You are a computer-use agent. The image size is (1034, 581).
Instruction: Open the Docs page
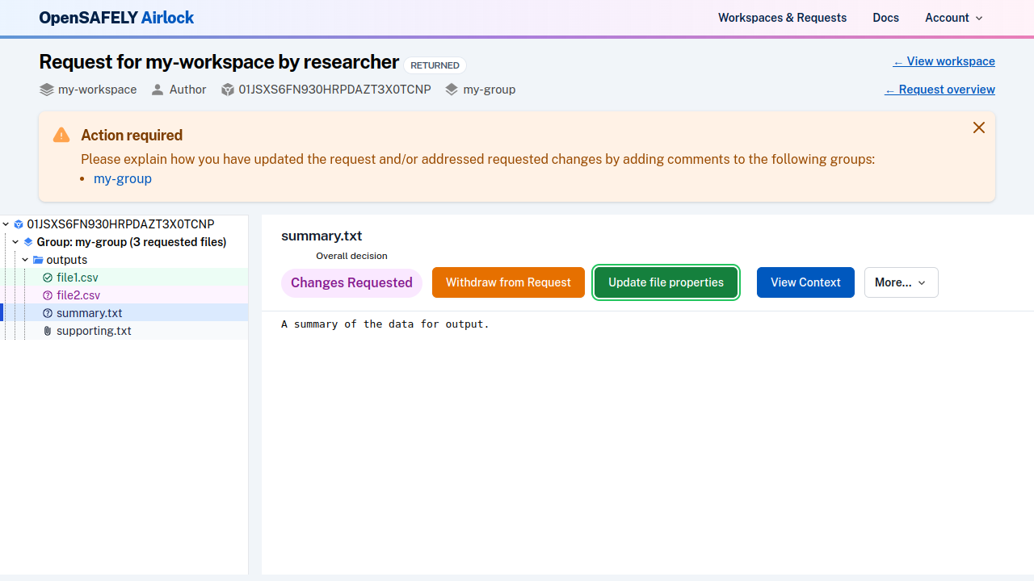885,18
